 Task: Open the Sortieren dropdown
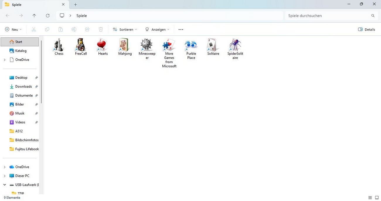pyautogui.click(x=125, y=29)
